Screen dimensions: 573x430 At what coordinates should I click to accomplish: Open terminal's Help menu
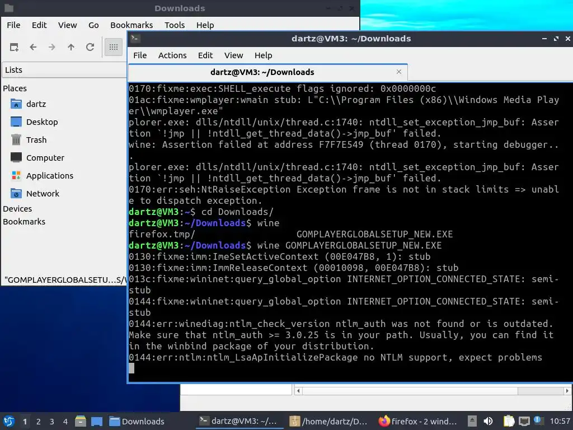point(263,55)
